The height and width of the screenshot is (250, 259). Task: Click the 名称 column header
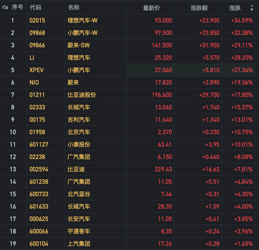pyautogui.click(x=73, y=8)
